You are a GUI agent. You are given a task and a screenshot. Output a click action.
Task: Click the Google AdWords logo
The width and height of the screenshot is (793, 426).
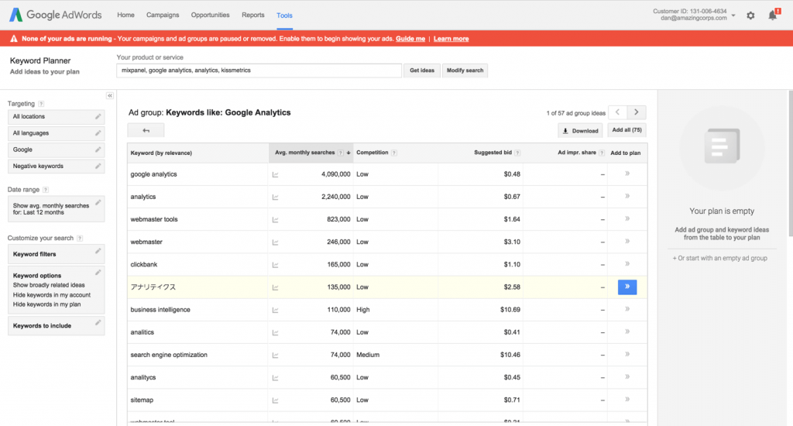coord(56,15)
